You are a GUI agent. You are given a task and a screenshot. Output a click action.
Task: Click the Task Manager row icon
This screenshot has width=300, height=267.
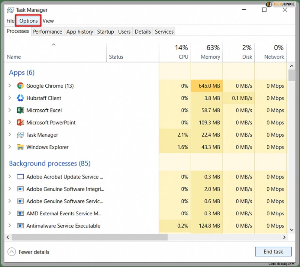click(x=20, y=135)
